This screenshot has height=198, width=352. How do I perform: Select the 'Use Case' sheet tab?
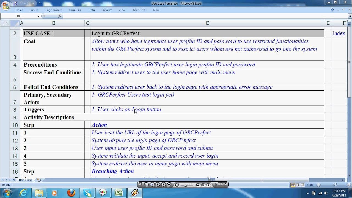click(26, 180)
